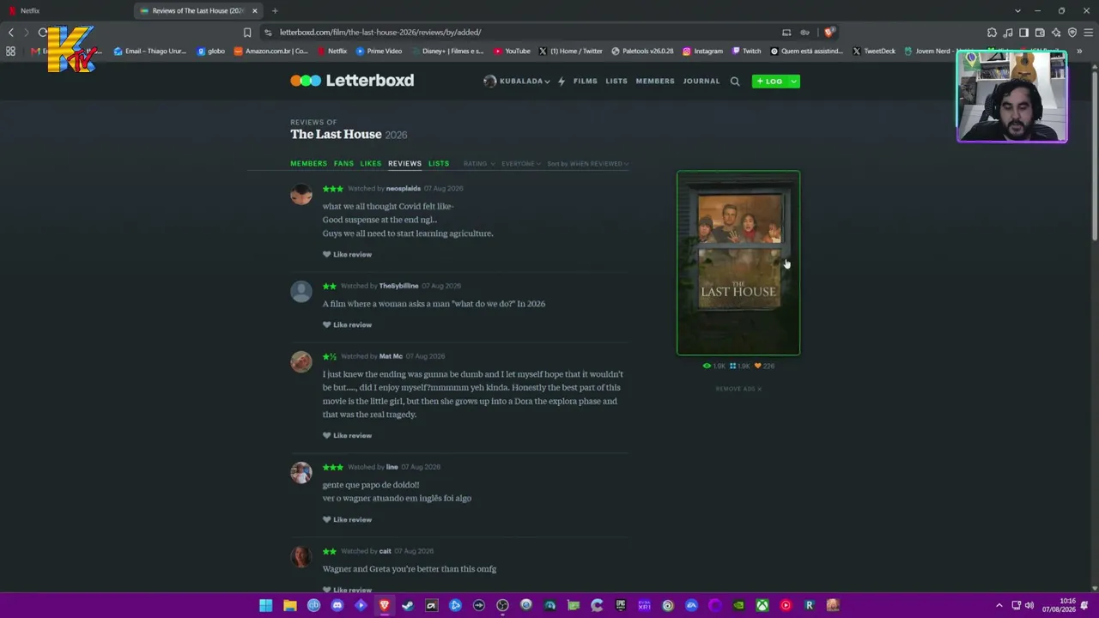Screen dimensions: 1099x618
Task: Open JOURNAL in the top navigation
Action: (701, 82)
